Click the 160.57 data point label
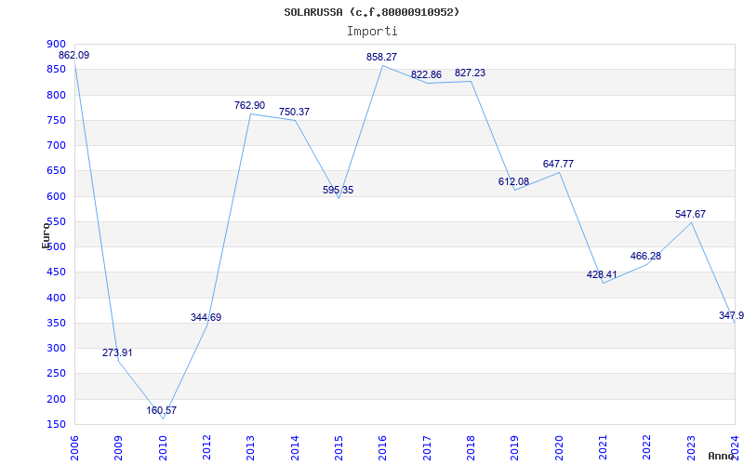Screen dimensions: 744x465 pyautogui.click(x=161, y=410)
